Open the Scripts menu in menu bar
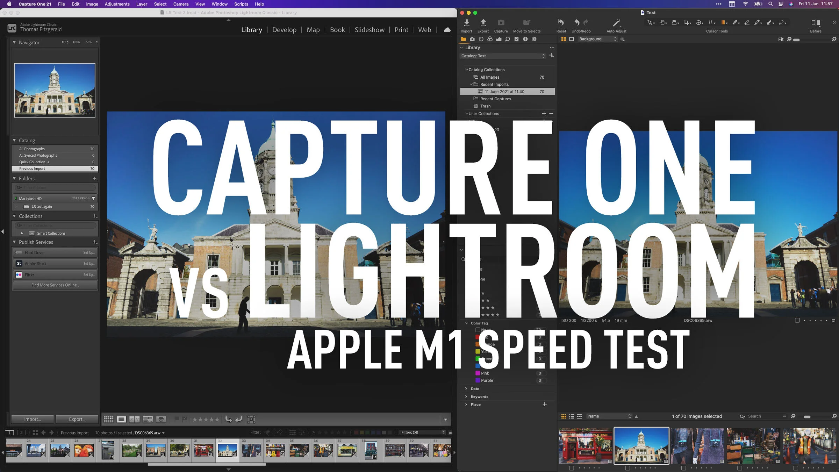This screenshot has height=472, width=839. point(241,4)
